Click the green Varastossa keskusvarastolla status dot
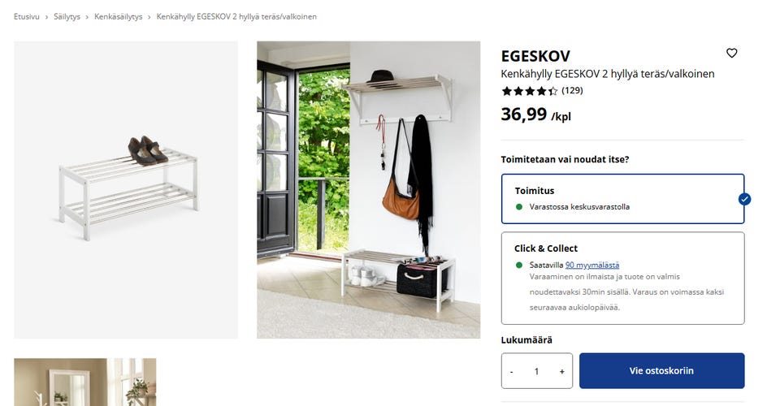Image resolution: width=780 pixels, height=406 pixels. tap(519, 207)
